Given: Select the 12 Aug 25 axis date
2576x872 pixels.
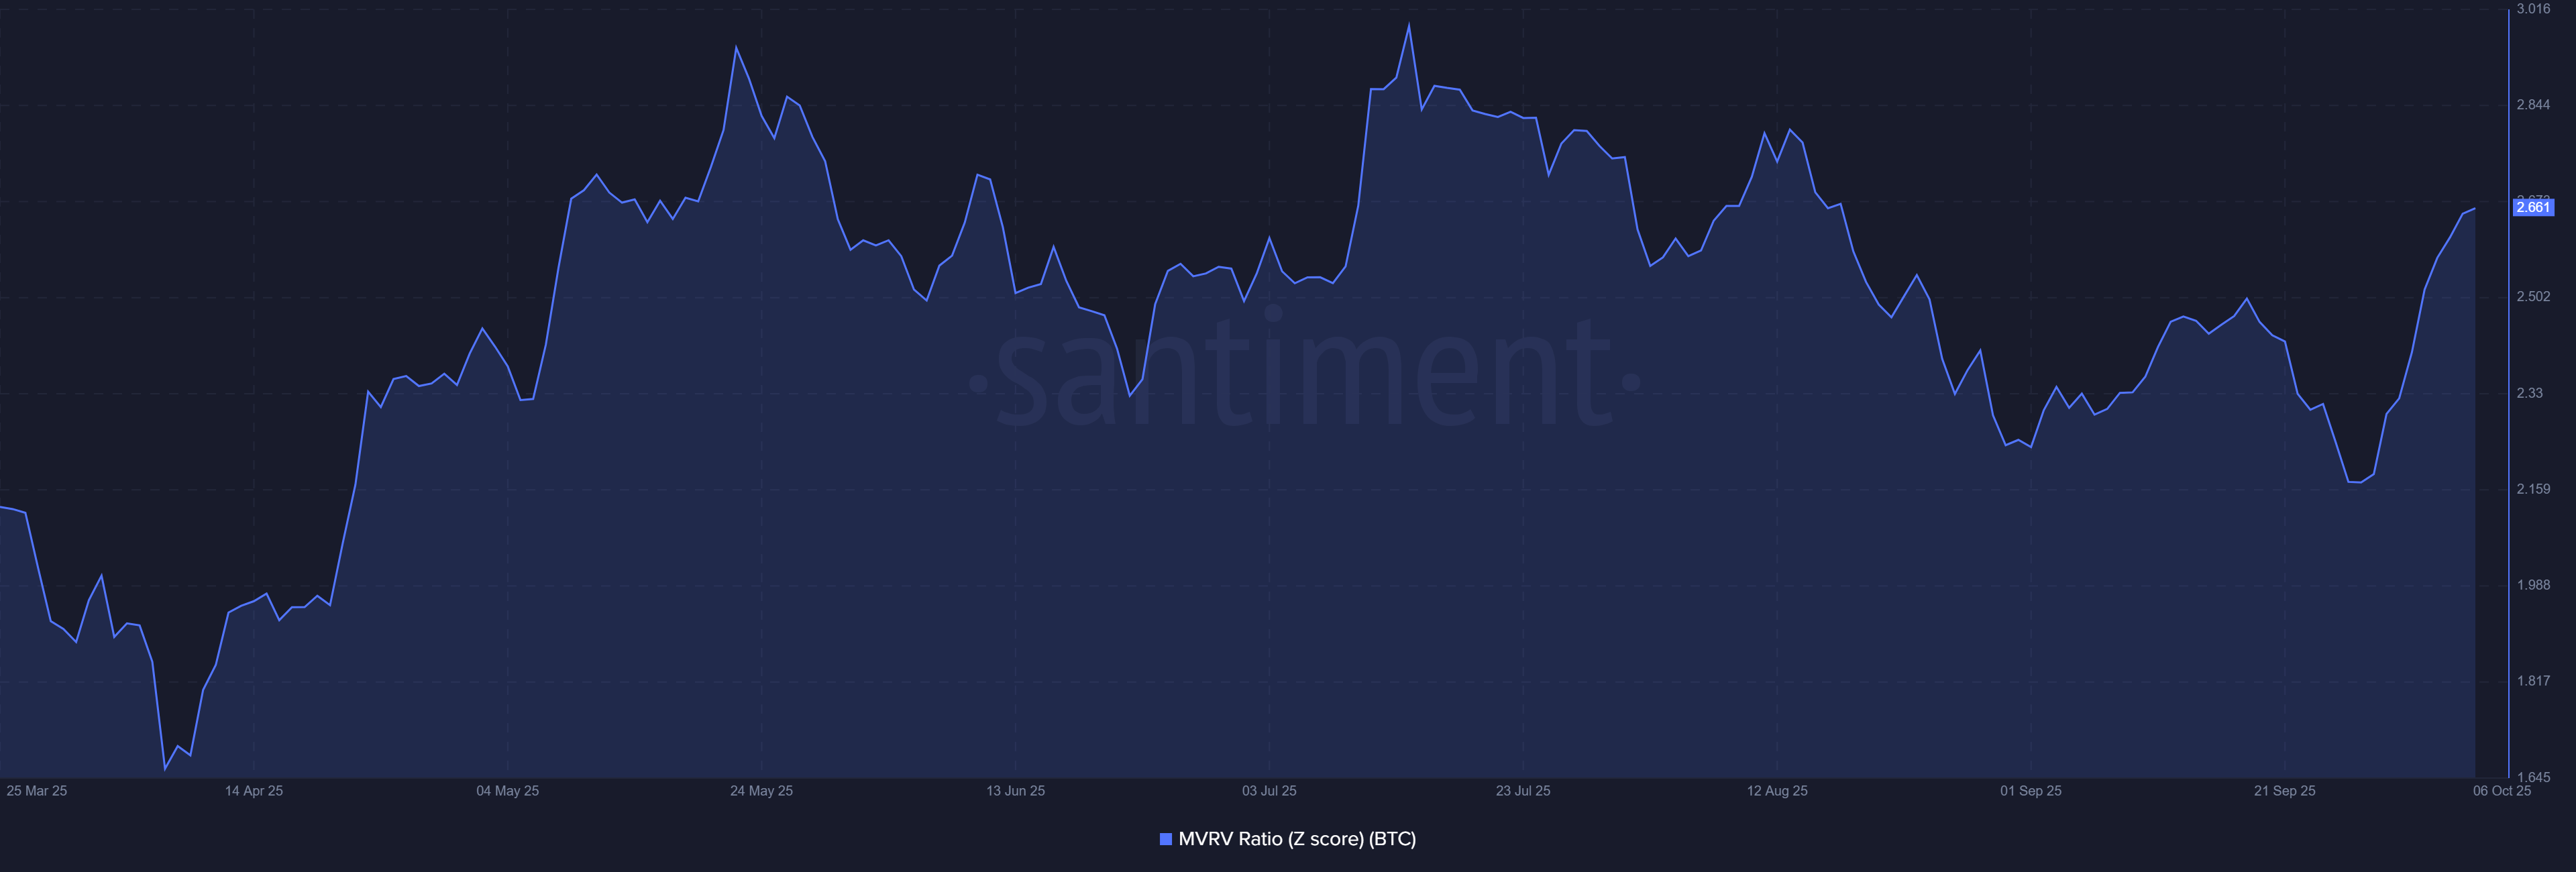Looking at the screenshot, I should (x=1777, y=791).
